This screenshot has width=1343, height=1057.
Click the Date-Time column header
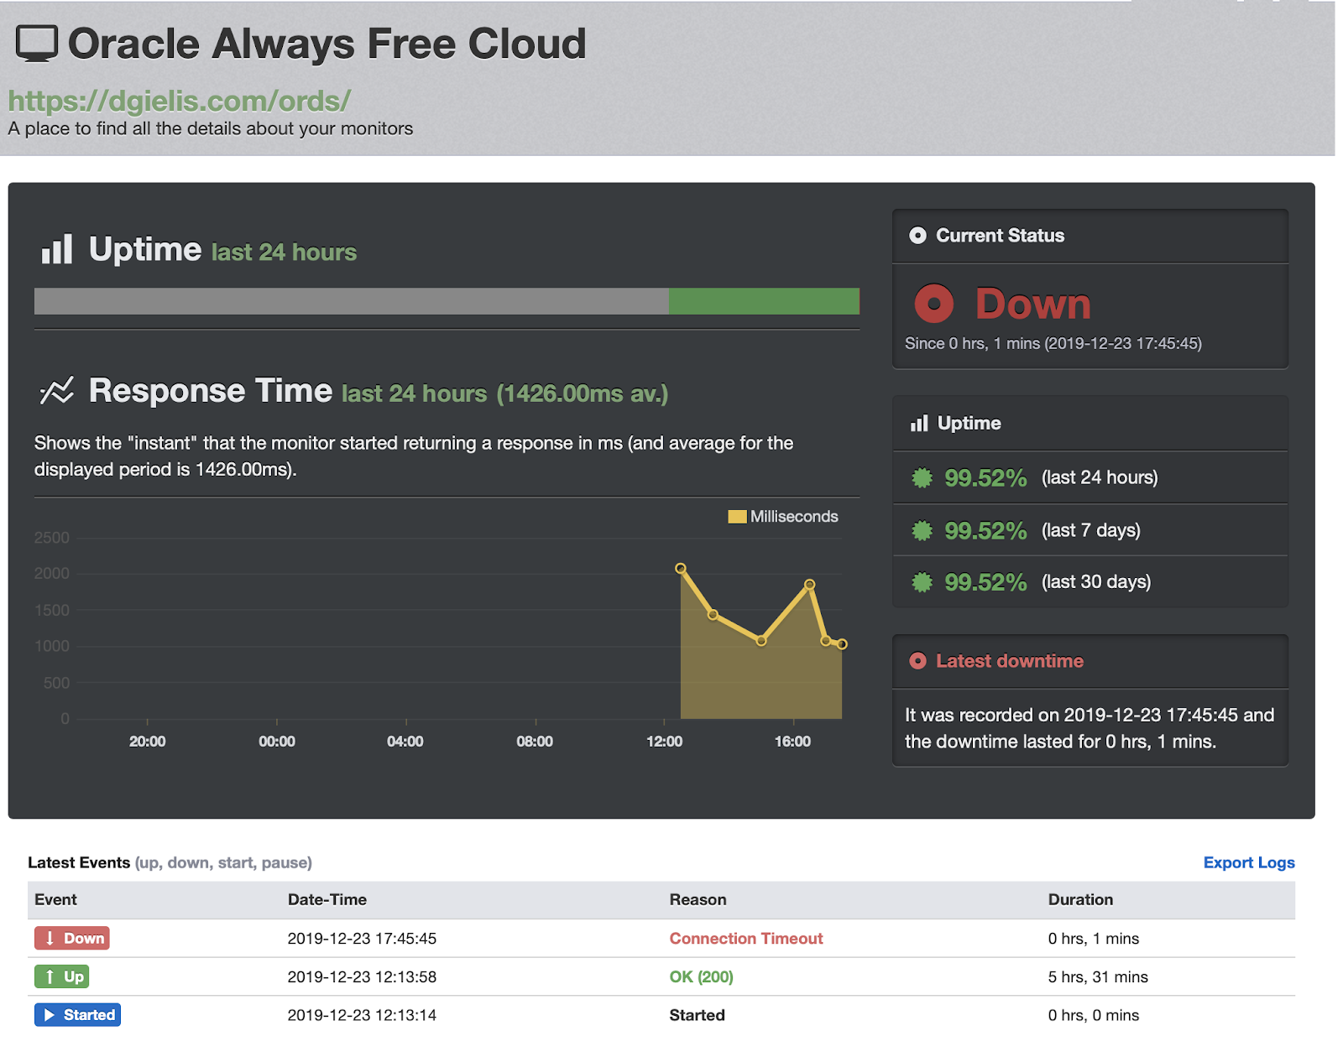tap(327, 899)
